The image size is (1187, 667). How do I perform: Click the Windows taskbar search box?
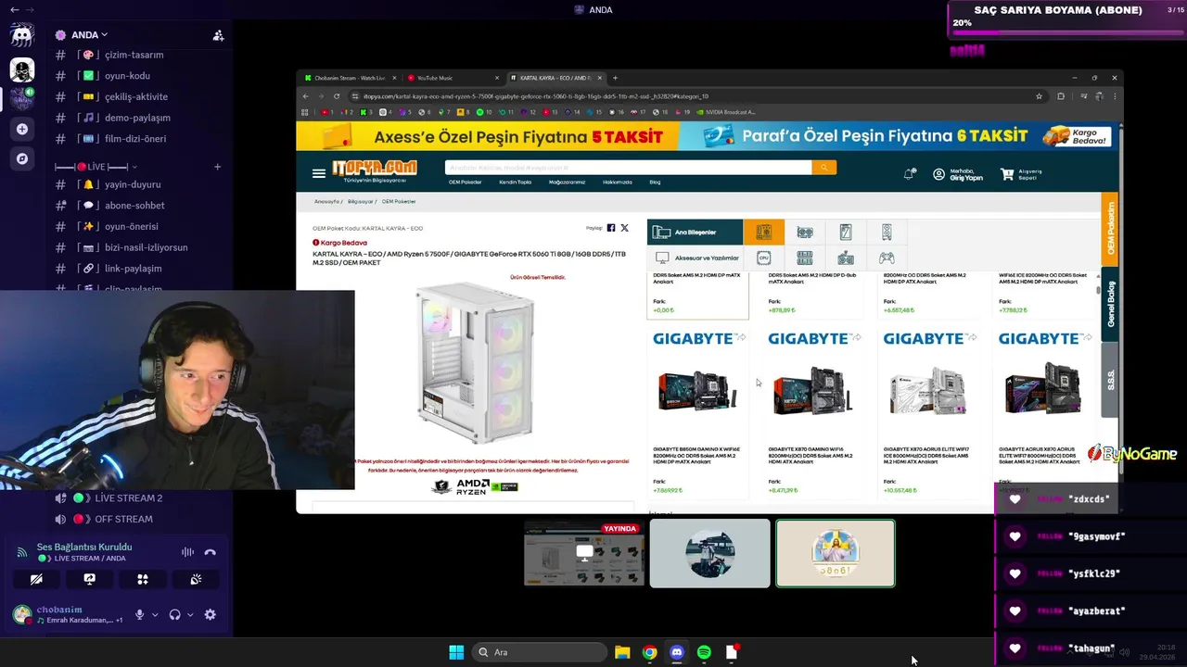point(540,652)
